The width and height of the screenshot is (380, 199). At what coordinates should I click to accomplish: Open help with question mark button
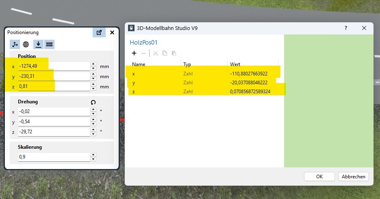[346, 28]
